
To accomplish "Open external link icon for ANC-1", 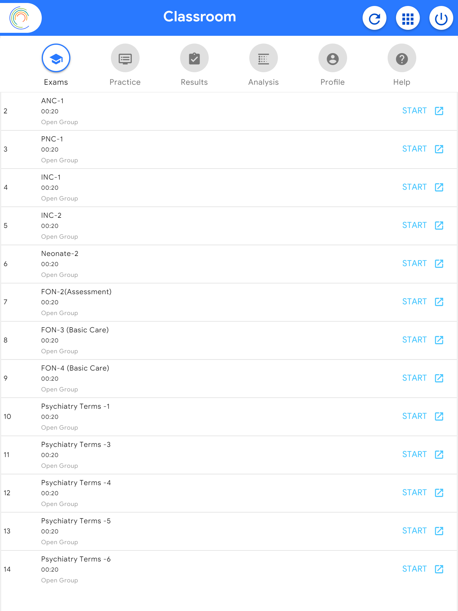I will coord(439,111).
